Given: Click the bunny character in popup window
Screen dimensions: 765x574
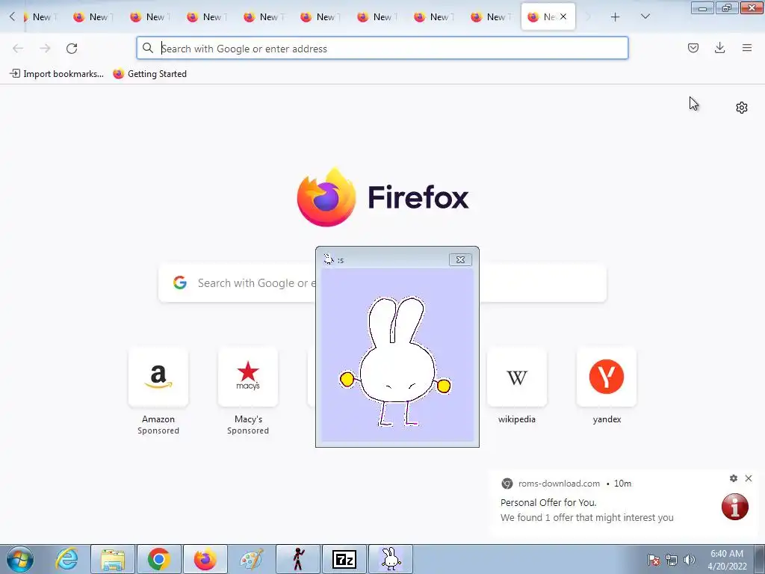Looking at the screenshot, I should tap(396, 361).
